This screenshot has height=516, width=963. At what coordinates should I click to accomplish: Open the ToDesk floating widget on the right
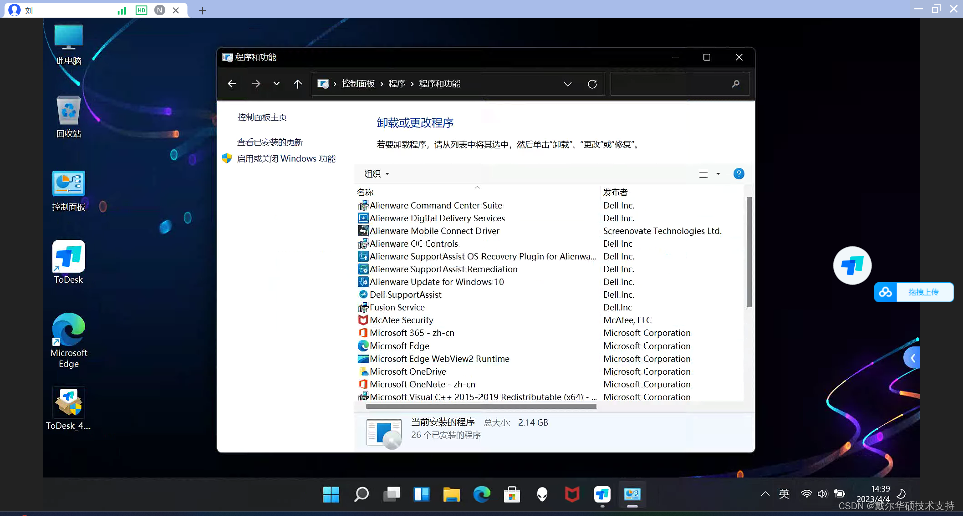852,266
